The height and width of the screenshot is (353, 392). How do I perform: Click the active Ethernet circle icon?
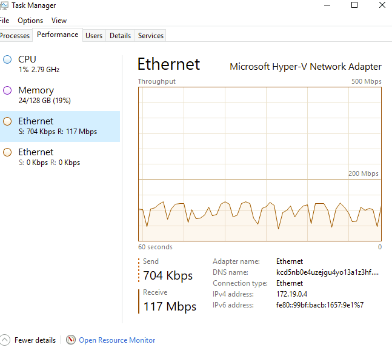point(7,121)
